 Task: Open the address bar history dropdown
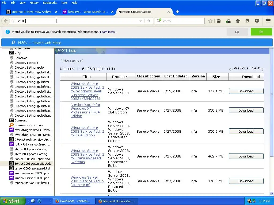(x=140, y=21)
